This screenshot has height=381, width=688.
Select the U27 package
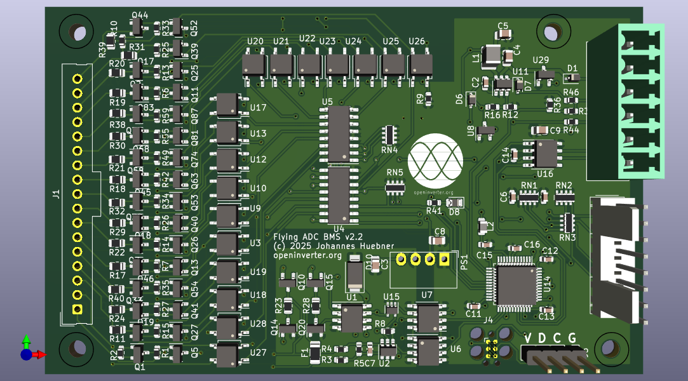[227, 356]
